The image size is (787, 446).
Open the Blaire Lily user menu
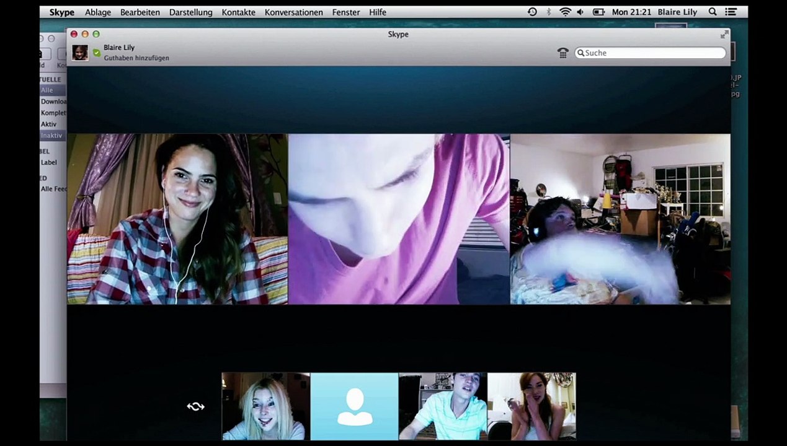point(677,12)
